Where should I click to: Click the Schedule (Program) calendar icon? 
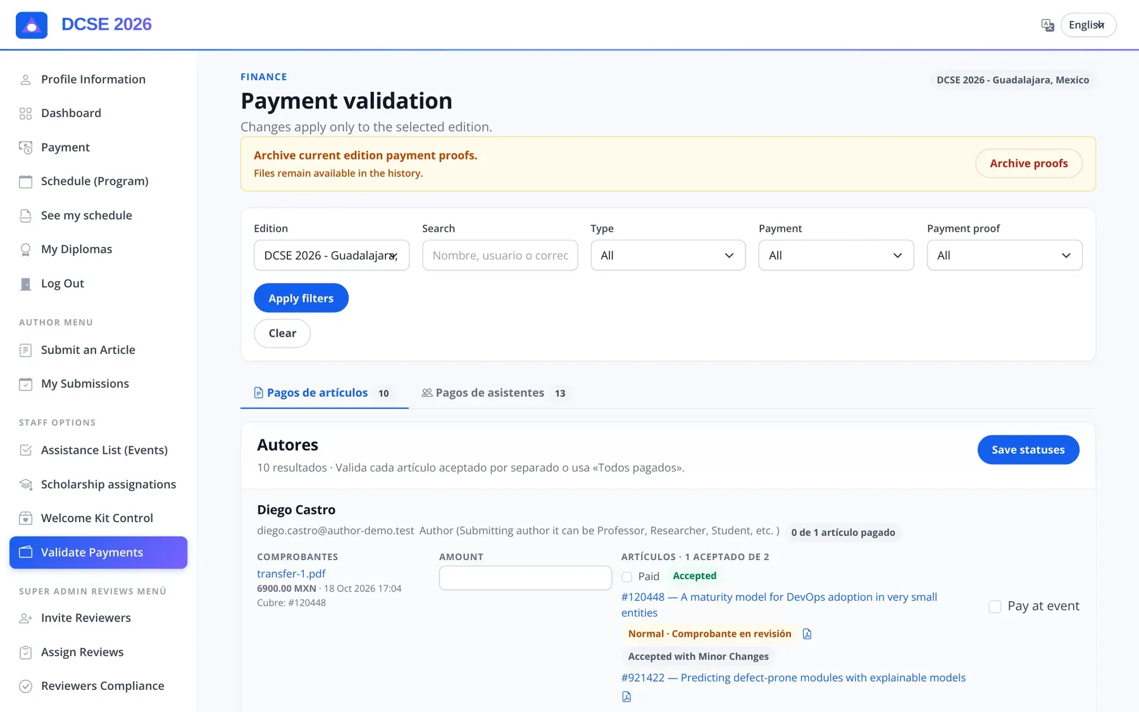(x=25, y=182)
